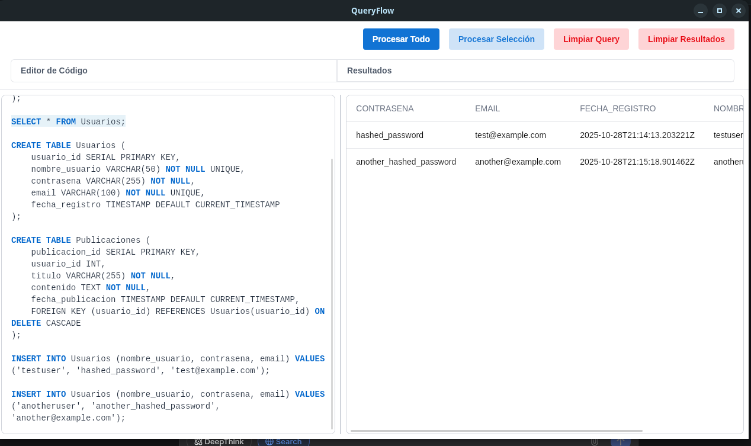Viewport: 751px width, 446px height.
Task: Click the ('anotheruser', 'another_hashed_password', line
Action: [115, 406]
